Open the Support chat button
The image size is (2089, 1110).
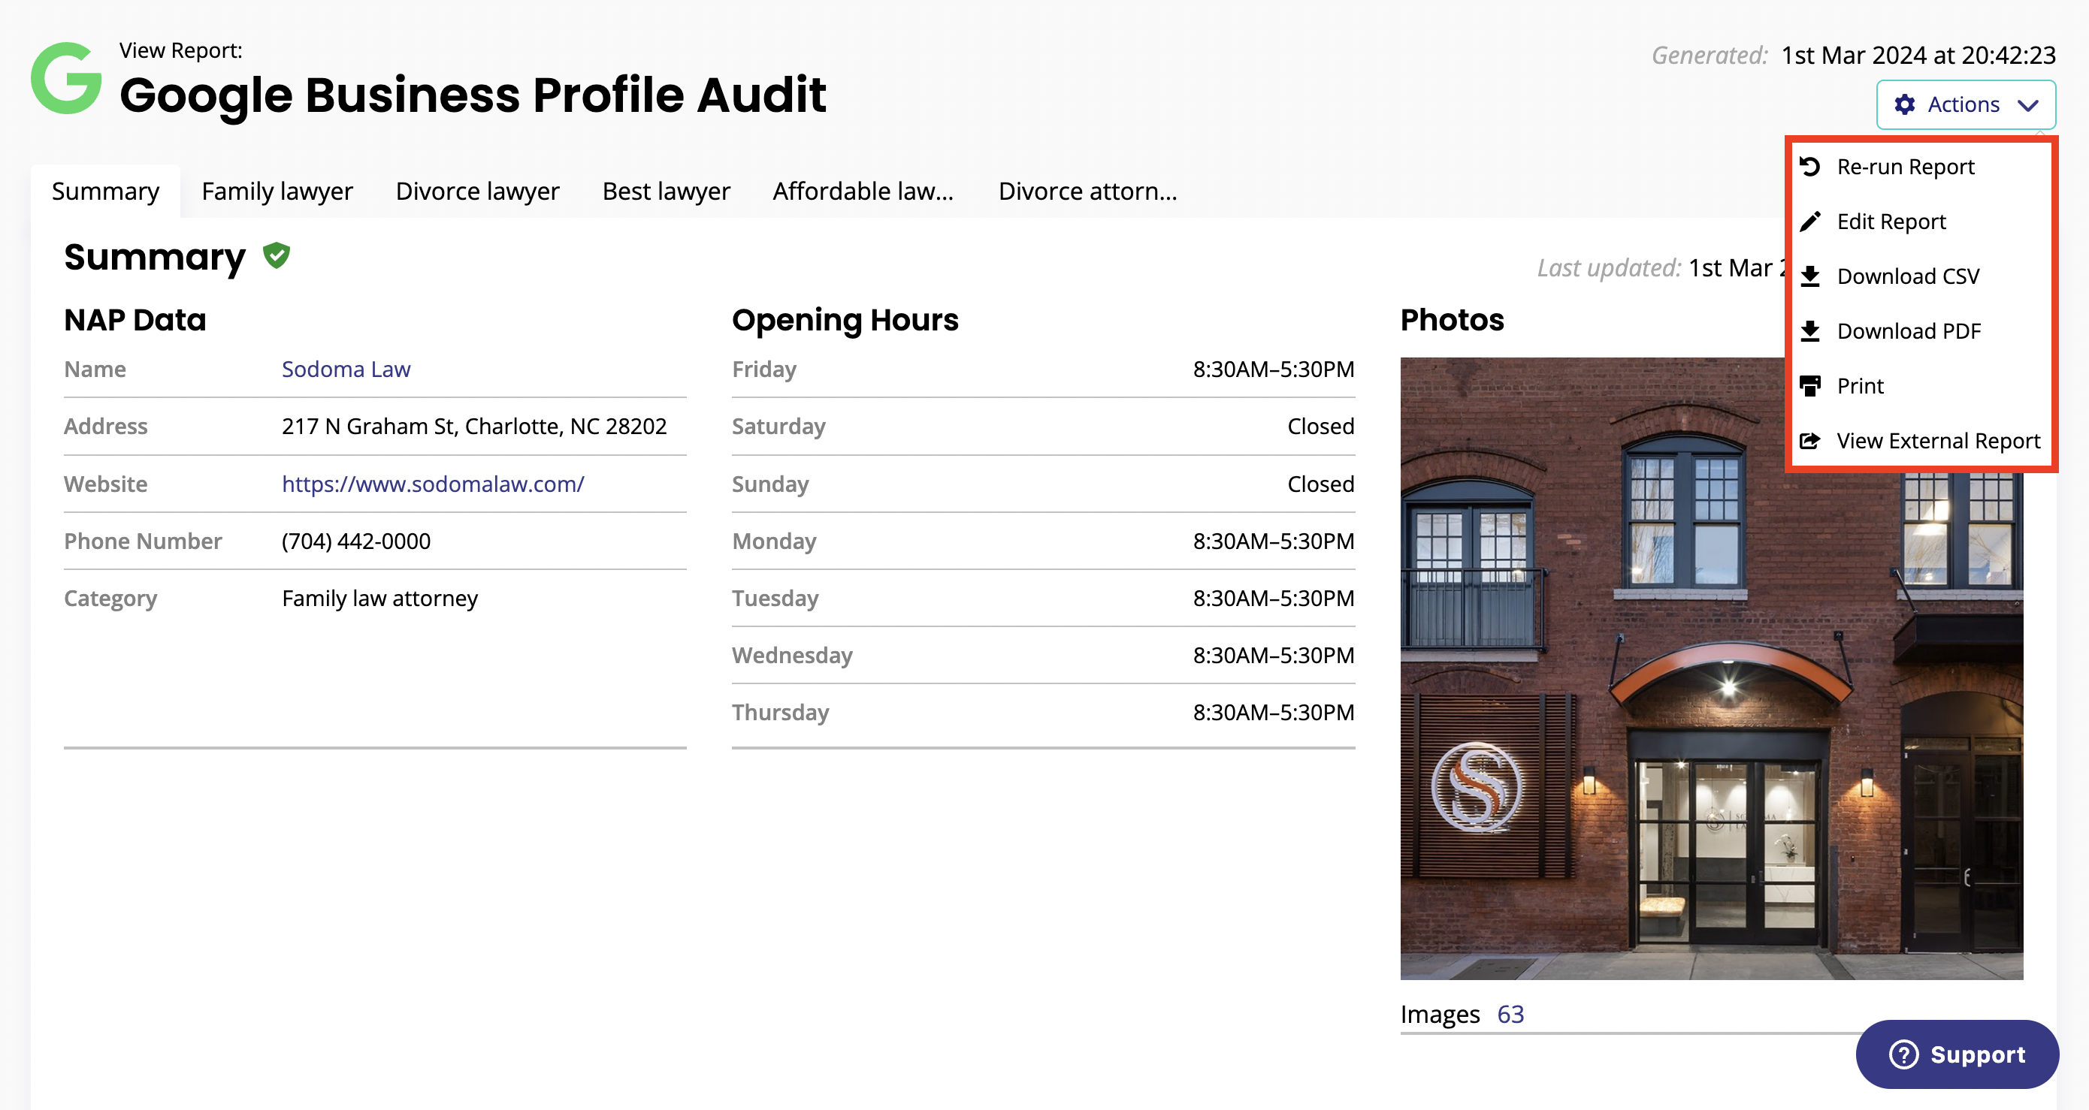(1957, 1054)
